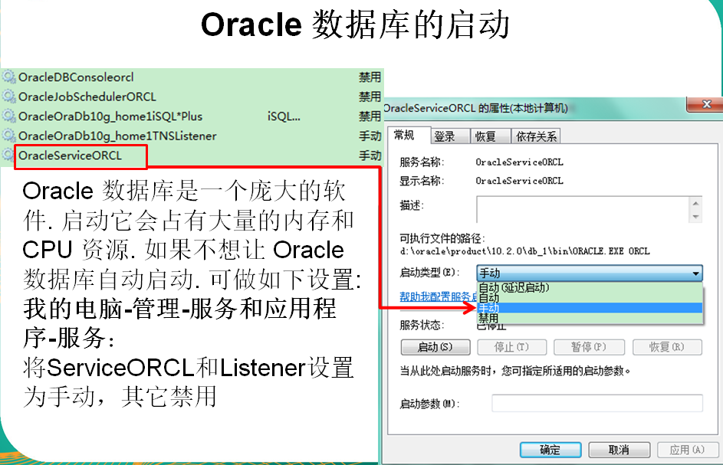Select OracleOraDb10g_home1iSQL*Plus service name

(110, 116)
